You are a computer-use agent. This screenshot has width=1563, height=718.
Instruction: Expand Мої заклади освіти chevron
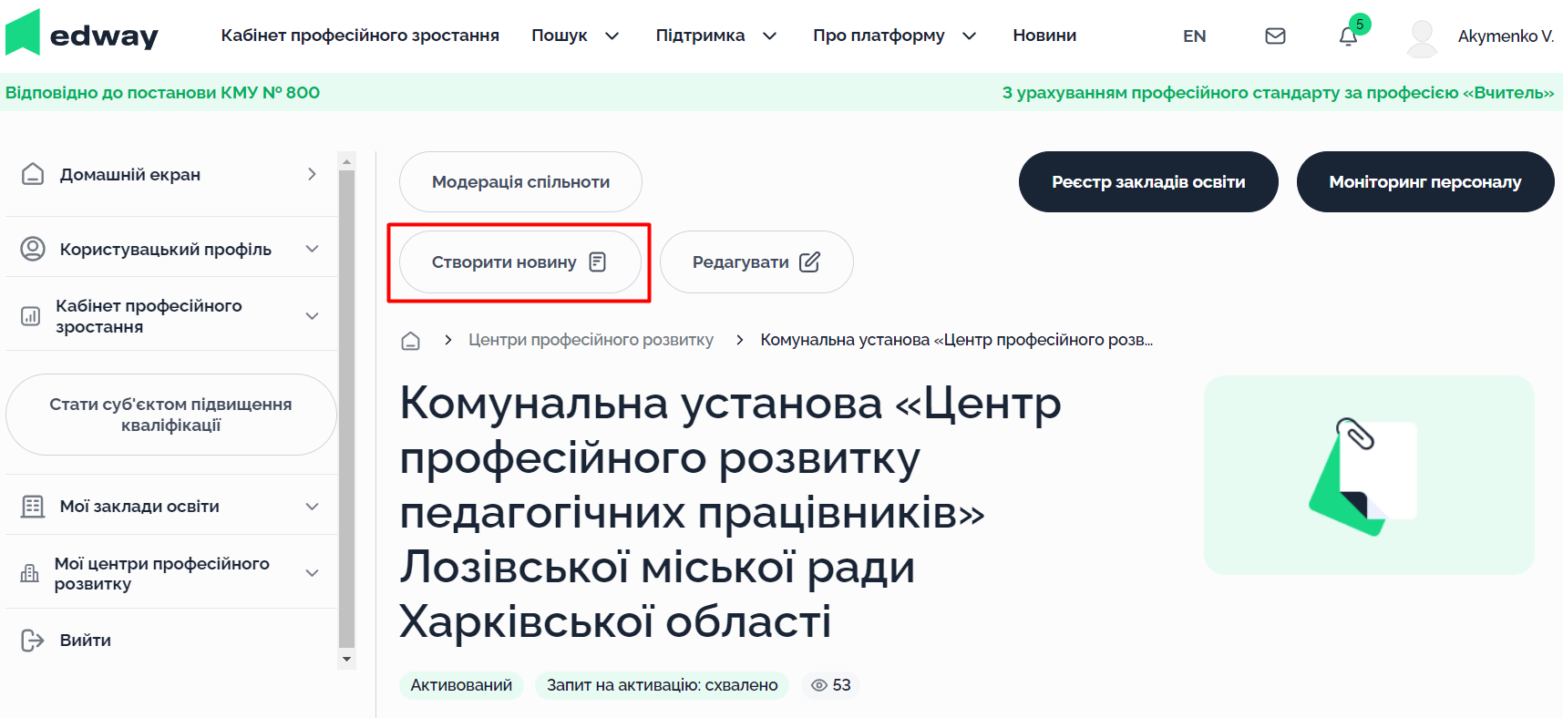click(x=312, y=507)
